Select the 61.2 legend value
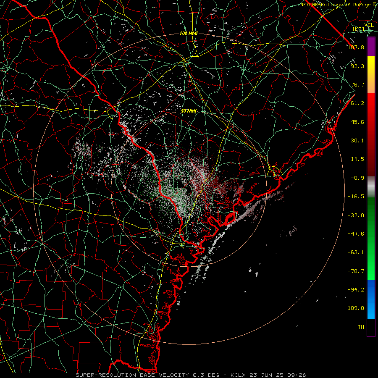The image size is (378, 378). 357,103
